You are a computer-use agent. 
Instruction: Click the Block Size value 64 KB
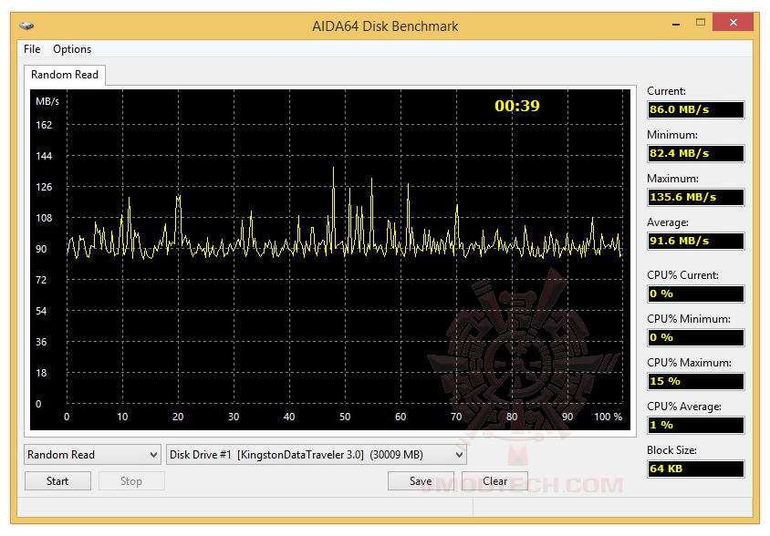(695, 469)
